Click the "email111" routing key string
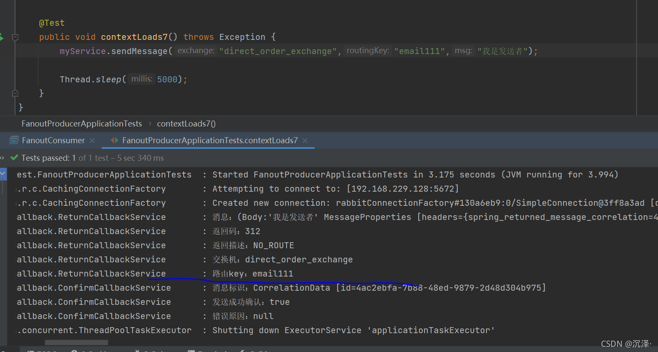The image size is (658, 352). click(x=420, y=51)
